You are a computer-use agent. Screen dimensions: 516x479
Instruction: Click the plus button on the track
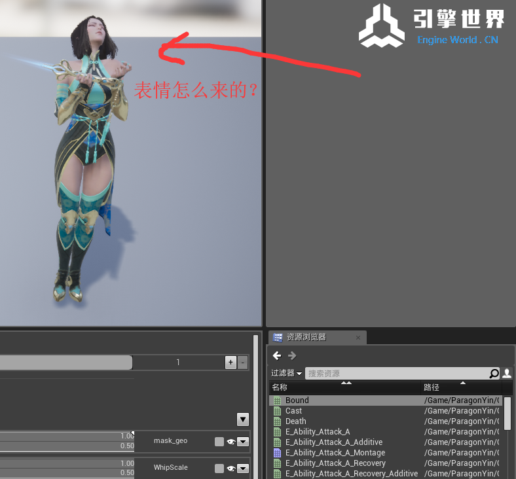[x=230, y=363]
